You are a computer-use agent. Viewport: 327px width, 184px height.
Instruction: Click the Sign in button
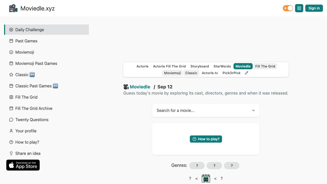[x=314, y=8]
